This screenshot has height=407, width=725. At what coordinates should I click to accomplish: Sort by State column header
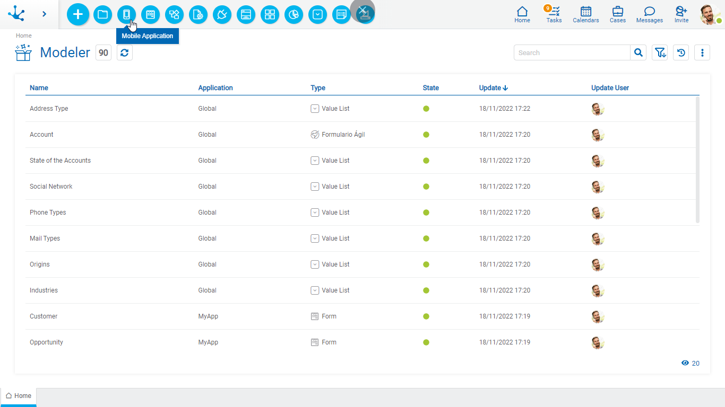pyautogui.click(x=431, y=88)
